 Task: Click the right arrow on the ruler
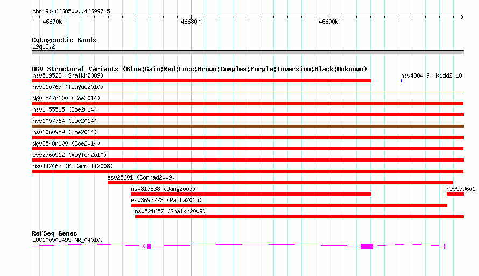tap(462, 17)
